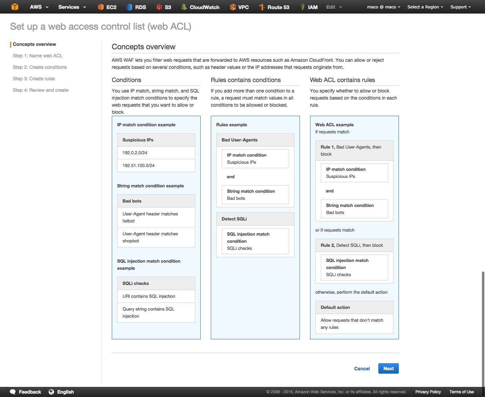Click the 'Web ACL contains rules' heading
Image resolution: width=485 pixels, height=397 pixels.
[x=342, y=80]
